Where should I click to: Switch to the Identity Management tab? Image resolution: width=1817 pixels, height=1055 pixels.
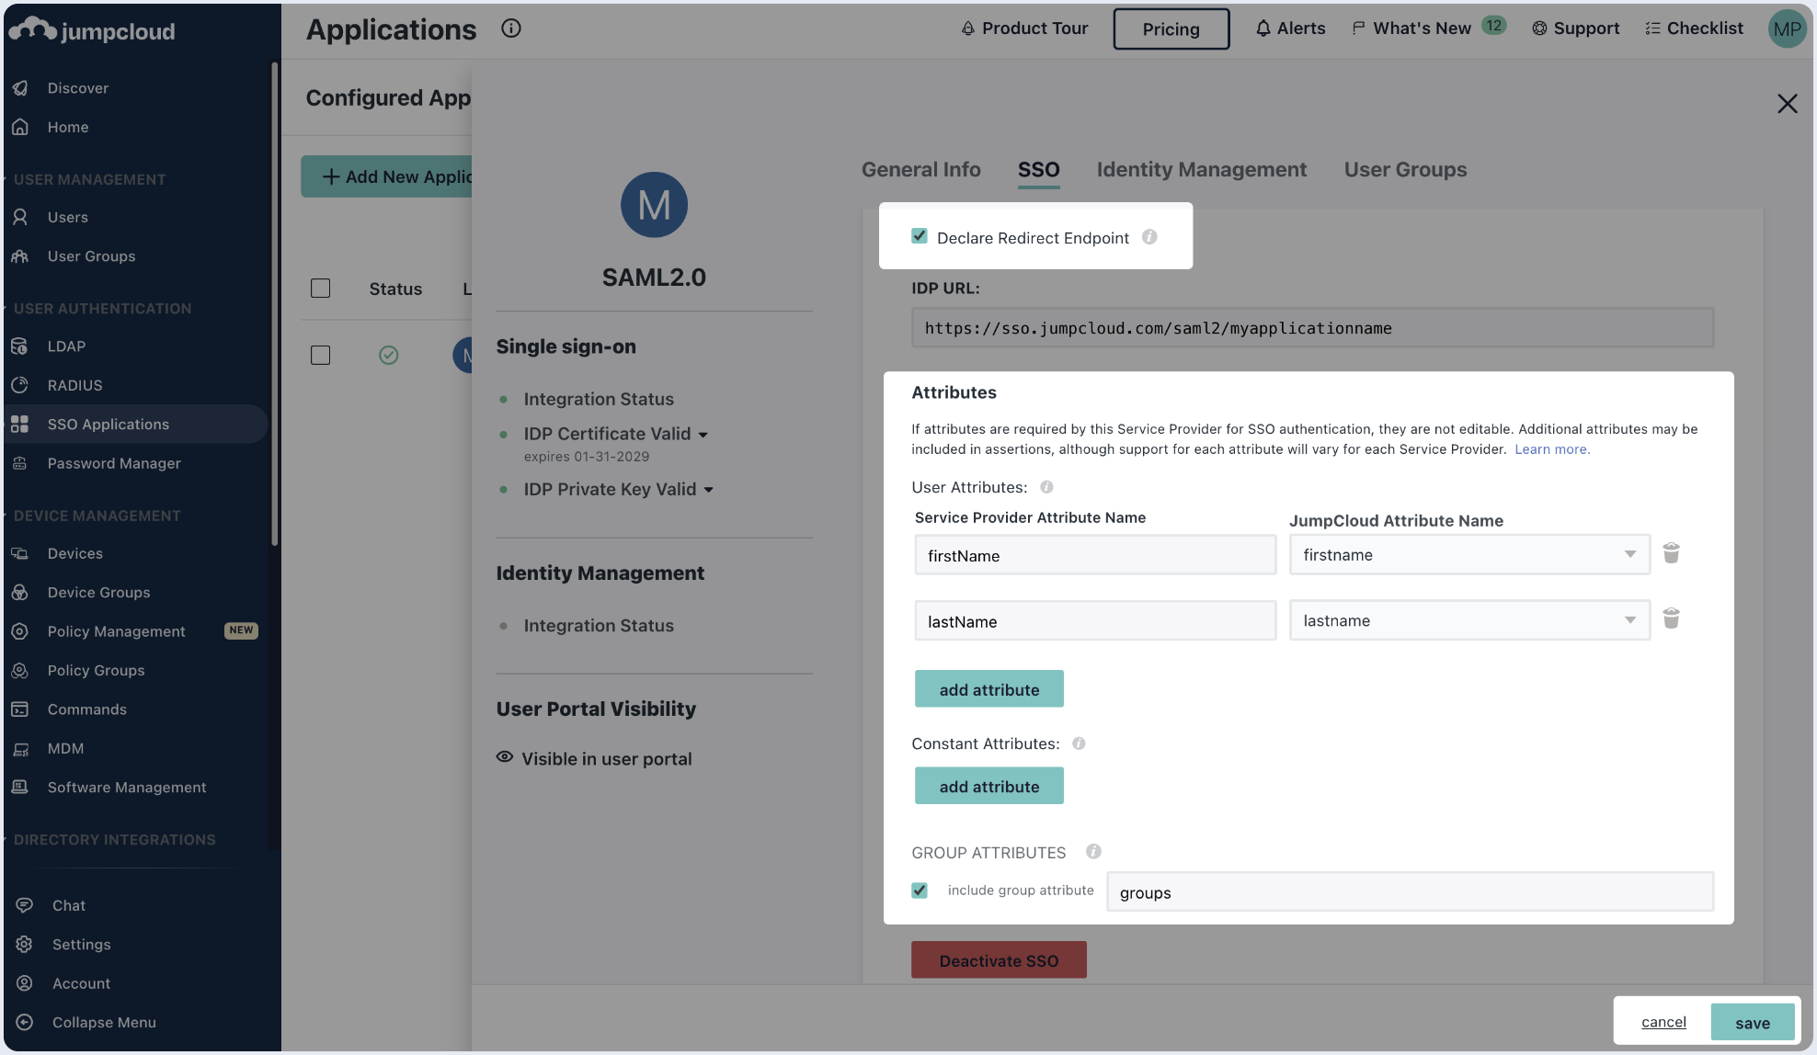click(1201, 170)
